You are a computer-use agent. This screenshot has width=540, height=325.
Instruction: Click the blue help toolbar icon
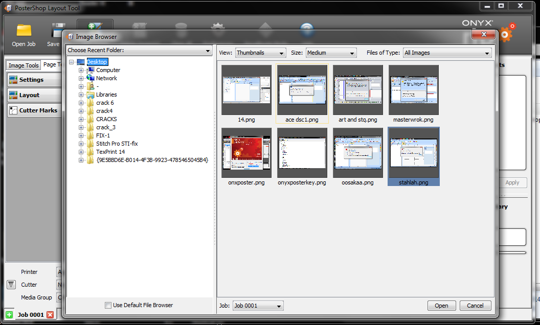[306, 30]
